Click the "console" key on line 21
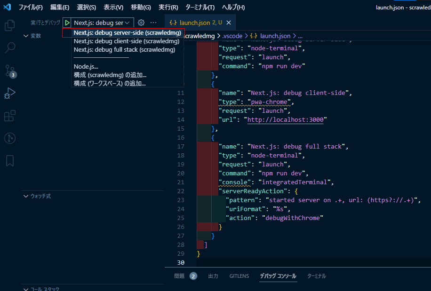431x291 pixels. pos(234,182)
